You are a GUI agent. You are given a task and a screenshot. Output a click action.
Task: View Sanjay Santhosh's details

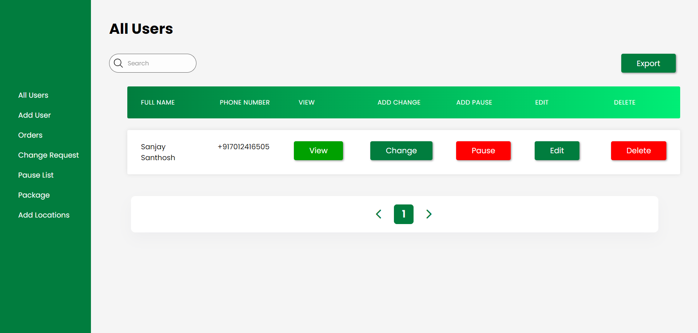(318, 151)
